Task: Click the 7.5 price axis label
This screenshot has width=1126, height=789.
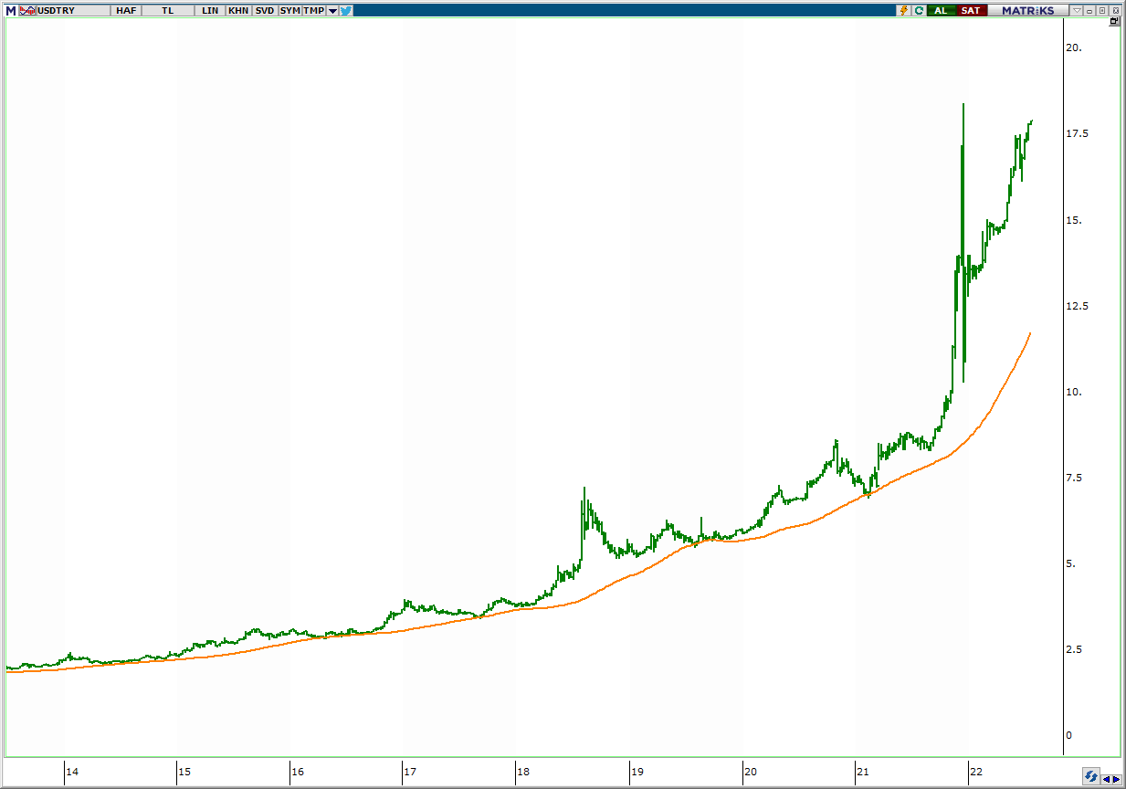Action: [1075, 479]
